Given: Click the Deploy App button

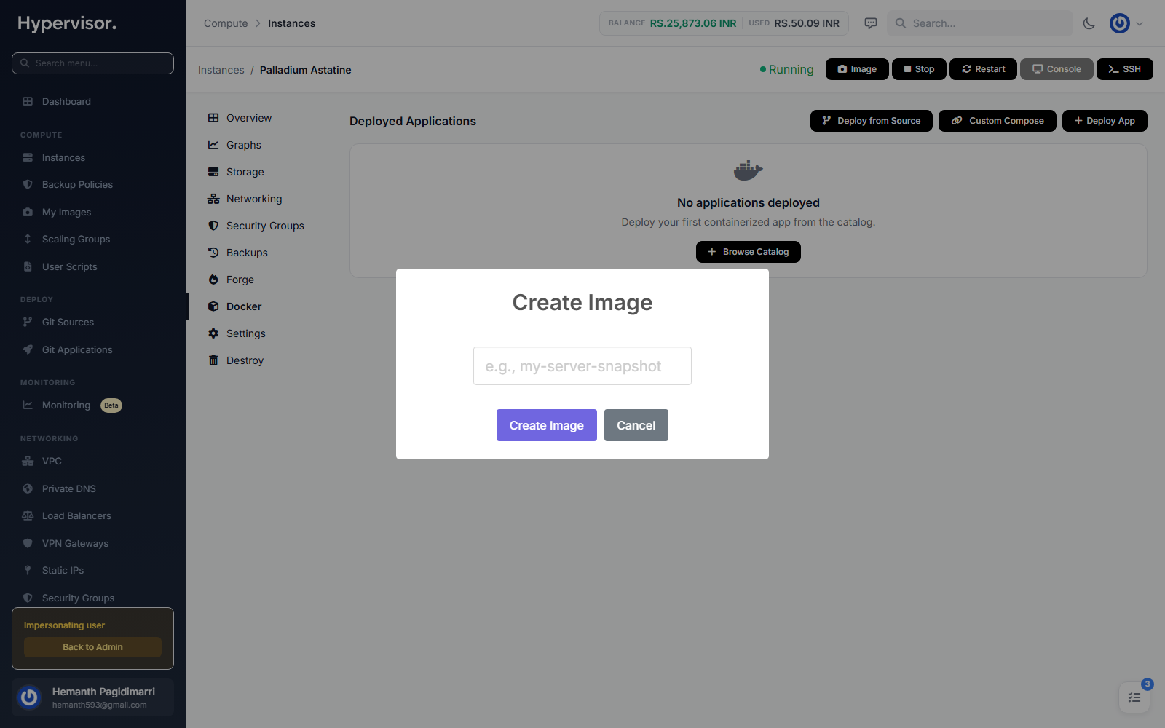Looking at the screenshot, I should [x=1105, y=121].
